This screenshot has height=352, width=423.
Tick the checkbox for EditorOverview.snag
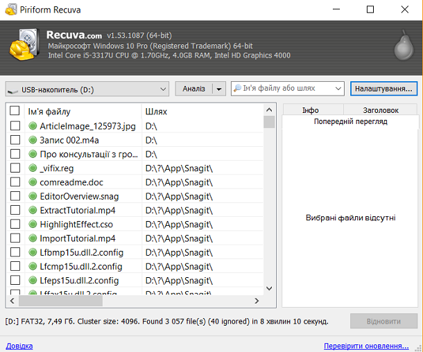pyautogui.click(x=15, y=196)
